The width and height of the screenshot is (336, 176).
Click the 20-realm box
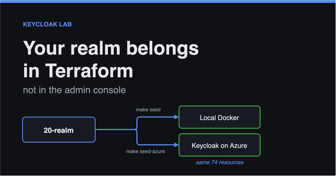pos(59,130)
